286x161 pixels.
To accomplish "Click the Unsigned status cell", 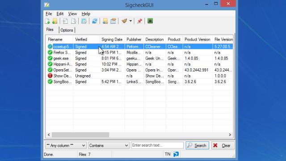I will coord(83,76).
